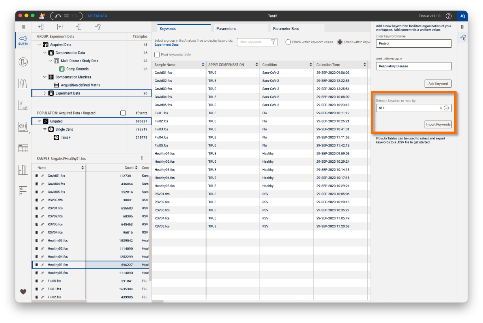This screenshot has width=483, height=323.
Task: Click the add keyword key icon in toolbar
Action: point(97,27)
